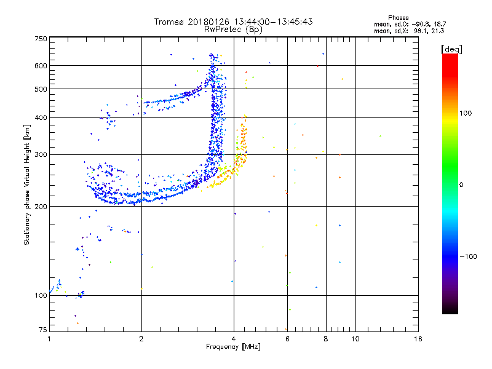Click the "mean, sd,O: -90.8, 18.7" line
The image size is (492, 369).
(410, 24)
